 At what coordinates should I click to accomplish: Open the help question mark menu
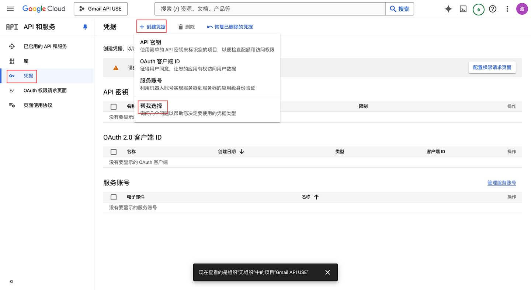[493, 9]
